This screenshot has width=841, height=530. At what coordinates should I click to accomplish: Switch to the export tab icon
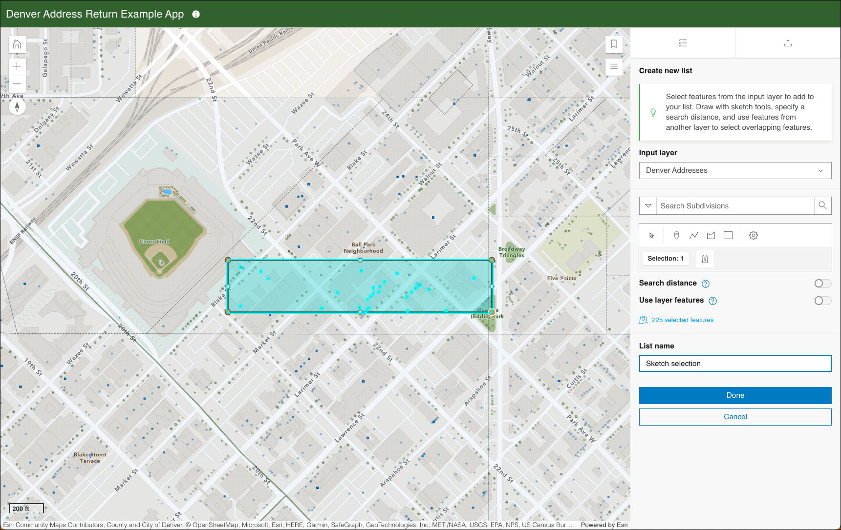click(x=788, y=43)
